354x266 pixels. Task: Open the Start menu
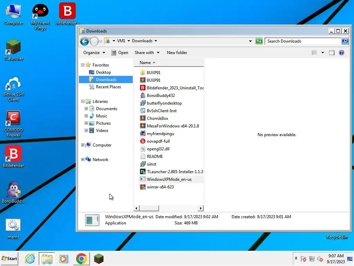[9, 258]
